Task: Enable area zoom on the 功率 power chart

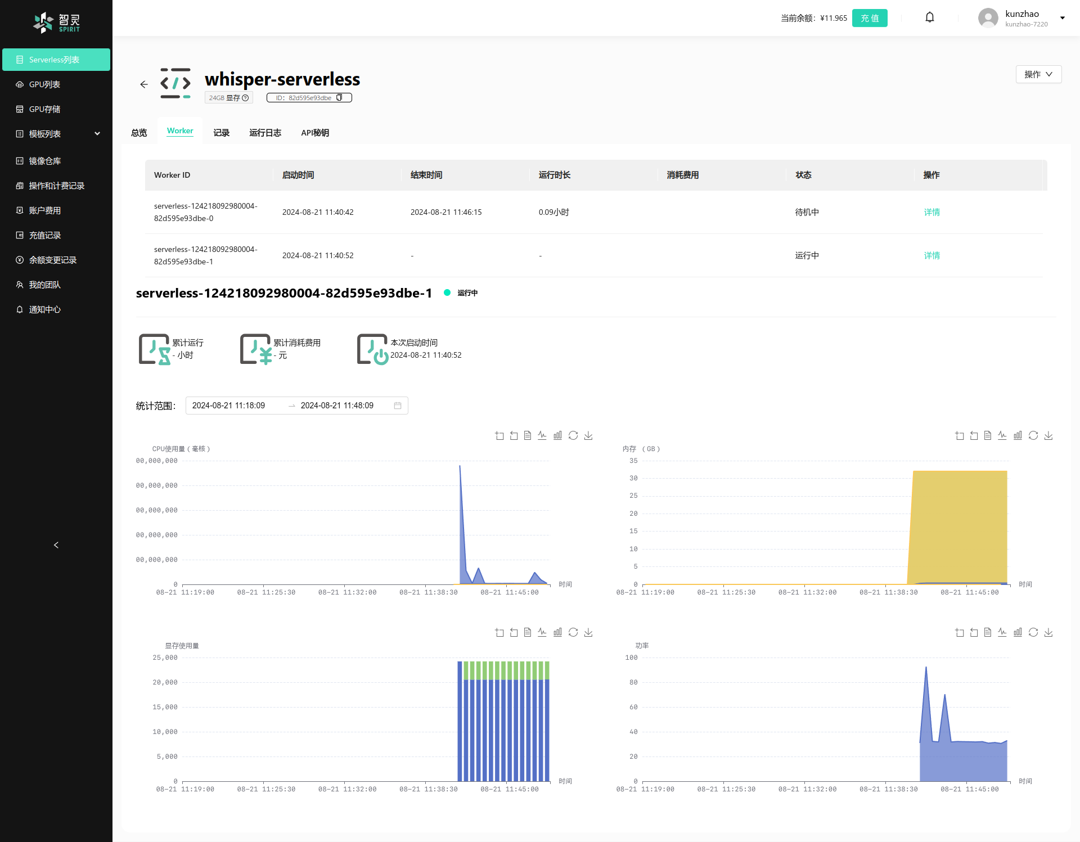Action: pos(960,632)
